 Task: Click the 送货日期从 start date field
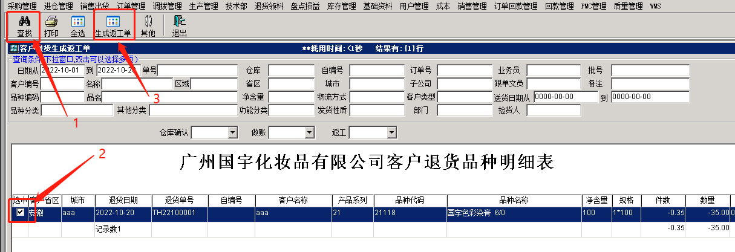pyautogui.click(x=565, y=97)
